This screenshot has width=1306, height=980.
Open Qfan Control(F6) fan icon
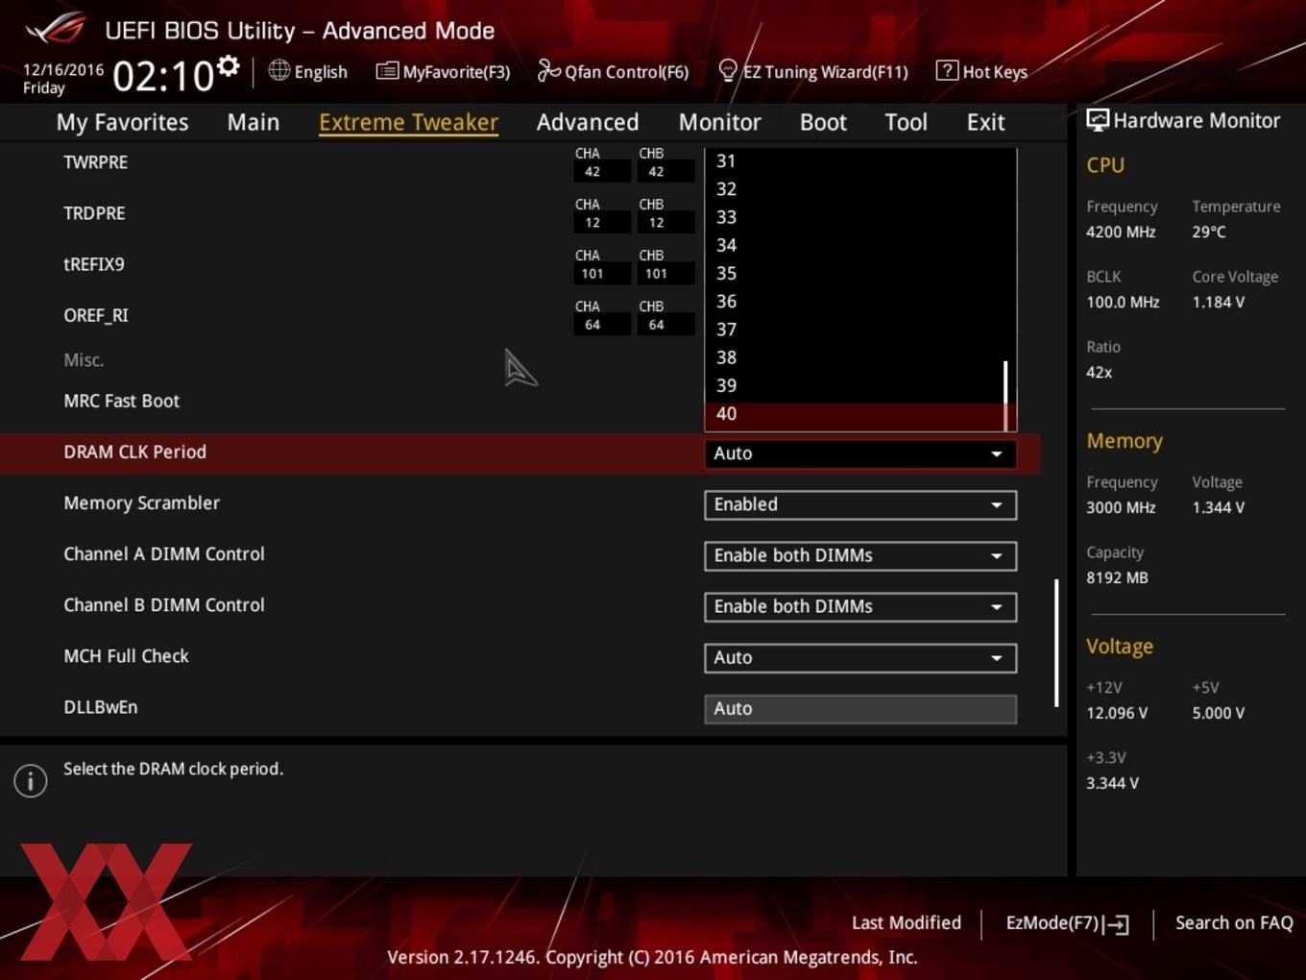[548, 70]
